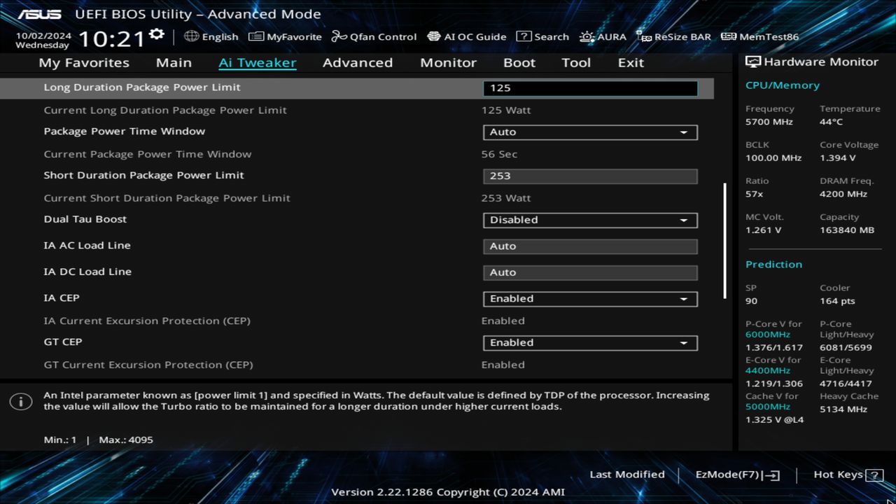The image size is (896, 504).
Task: Click the Hardware Monitor panel icon
Action: [755, 62]
